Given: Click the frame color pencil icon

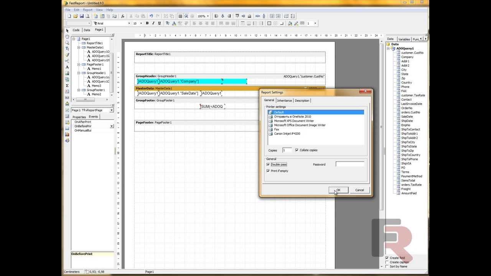Looking at the screenshot, I should pyautogui.click(x=296, y=23).
